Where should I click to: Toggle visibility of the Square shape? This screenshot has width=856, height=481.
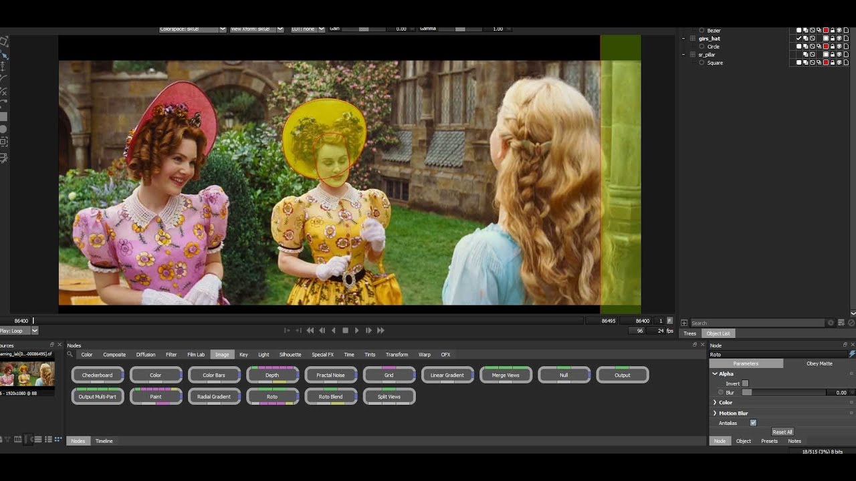click(839, 63)
